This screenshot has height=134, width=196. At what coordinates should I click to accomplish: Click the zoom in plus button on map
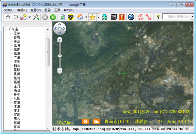tap(59, 40)
